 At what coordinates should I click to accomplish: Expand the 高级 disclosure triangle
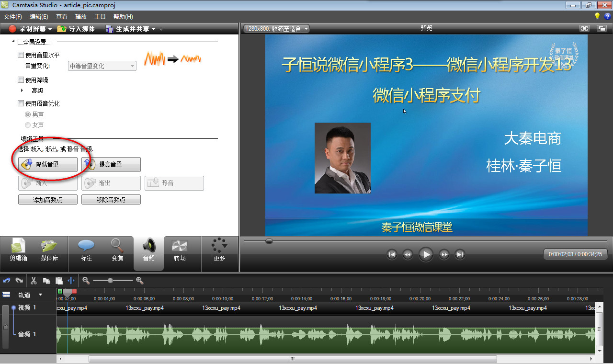22,90
